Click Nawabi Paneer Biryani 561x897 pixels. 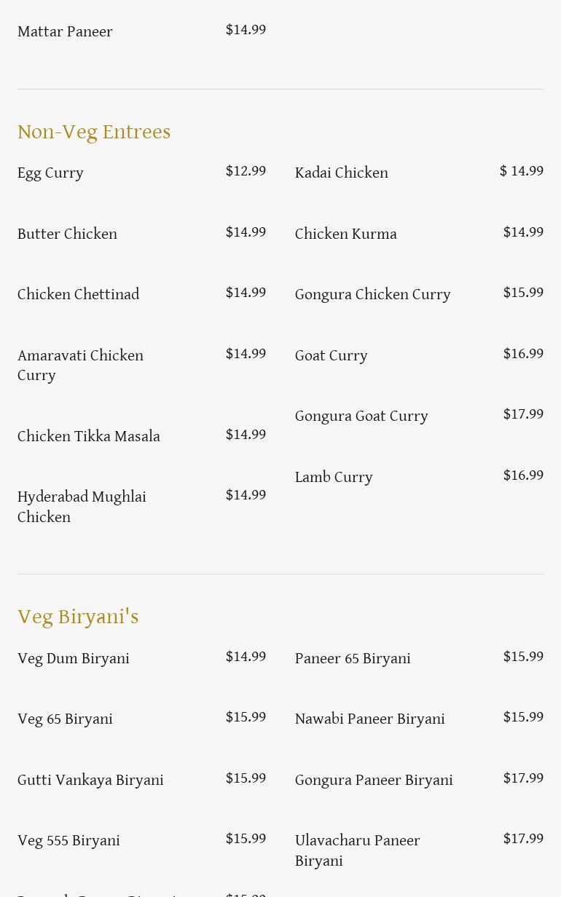[x=370, y=719]
